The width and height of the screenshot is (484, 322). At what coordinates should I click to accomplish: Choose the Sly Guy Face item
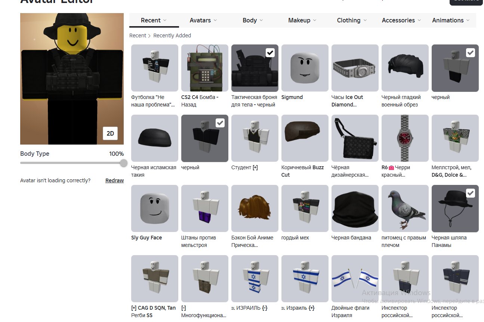pyautogui.click(x=154, y=208)
